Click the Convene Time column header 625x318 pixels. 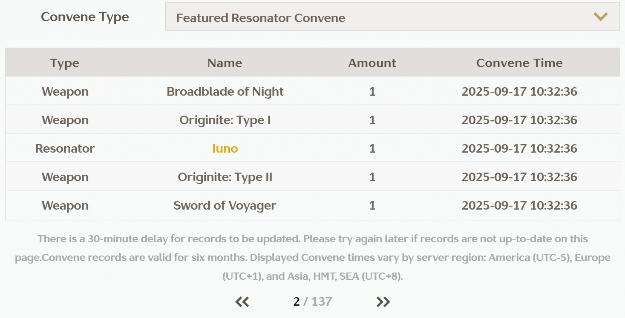point(519,63)
